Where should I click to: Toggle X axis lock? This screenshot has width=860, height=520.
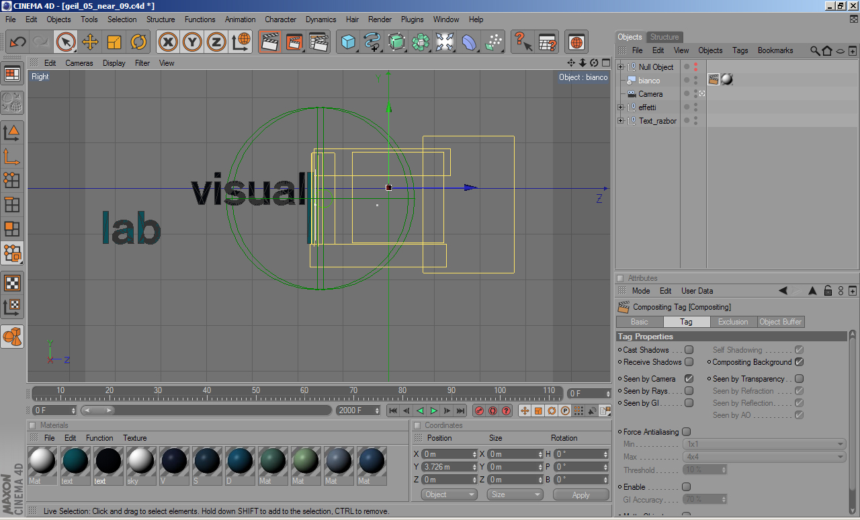(x=168, y=42)
